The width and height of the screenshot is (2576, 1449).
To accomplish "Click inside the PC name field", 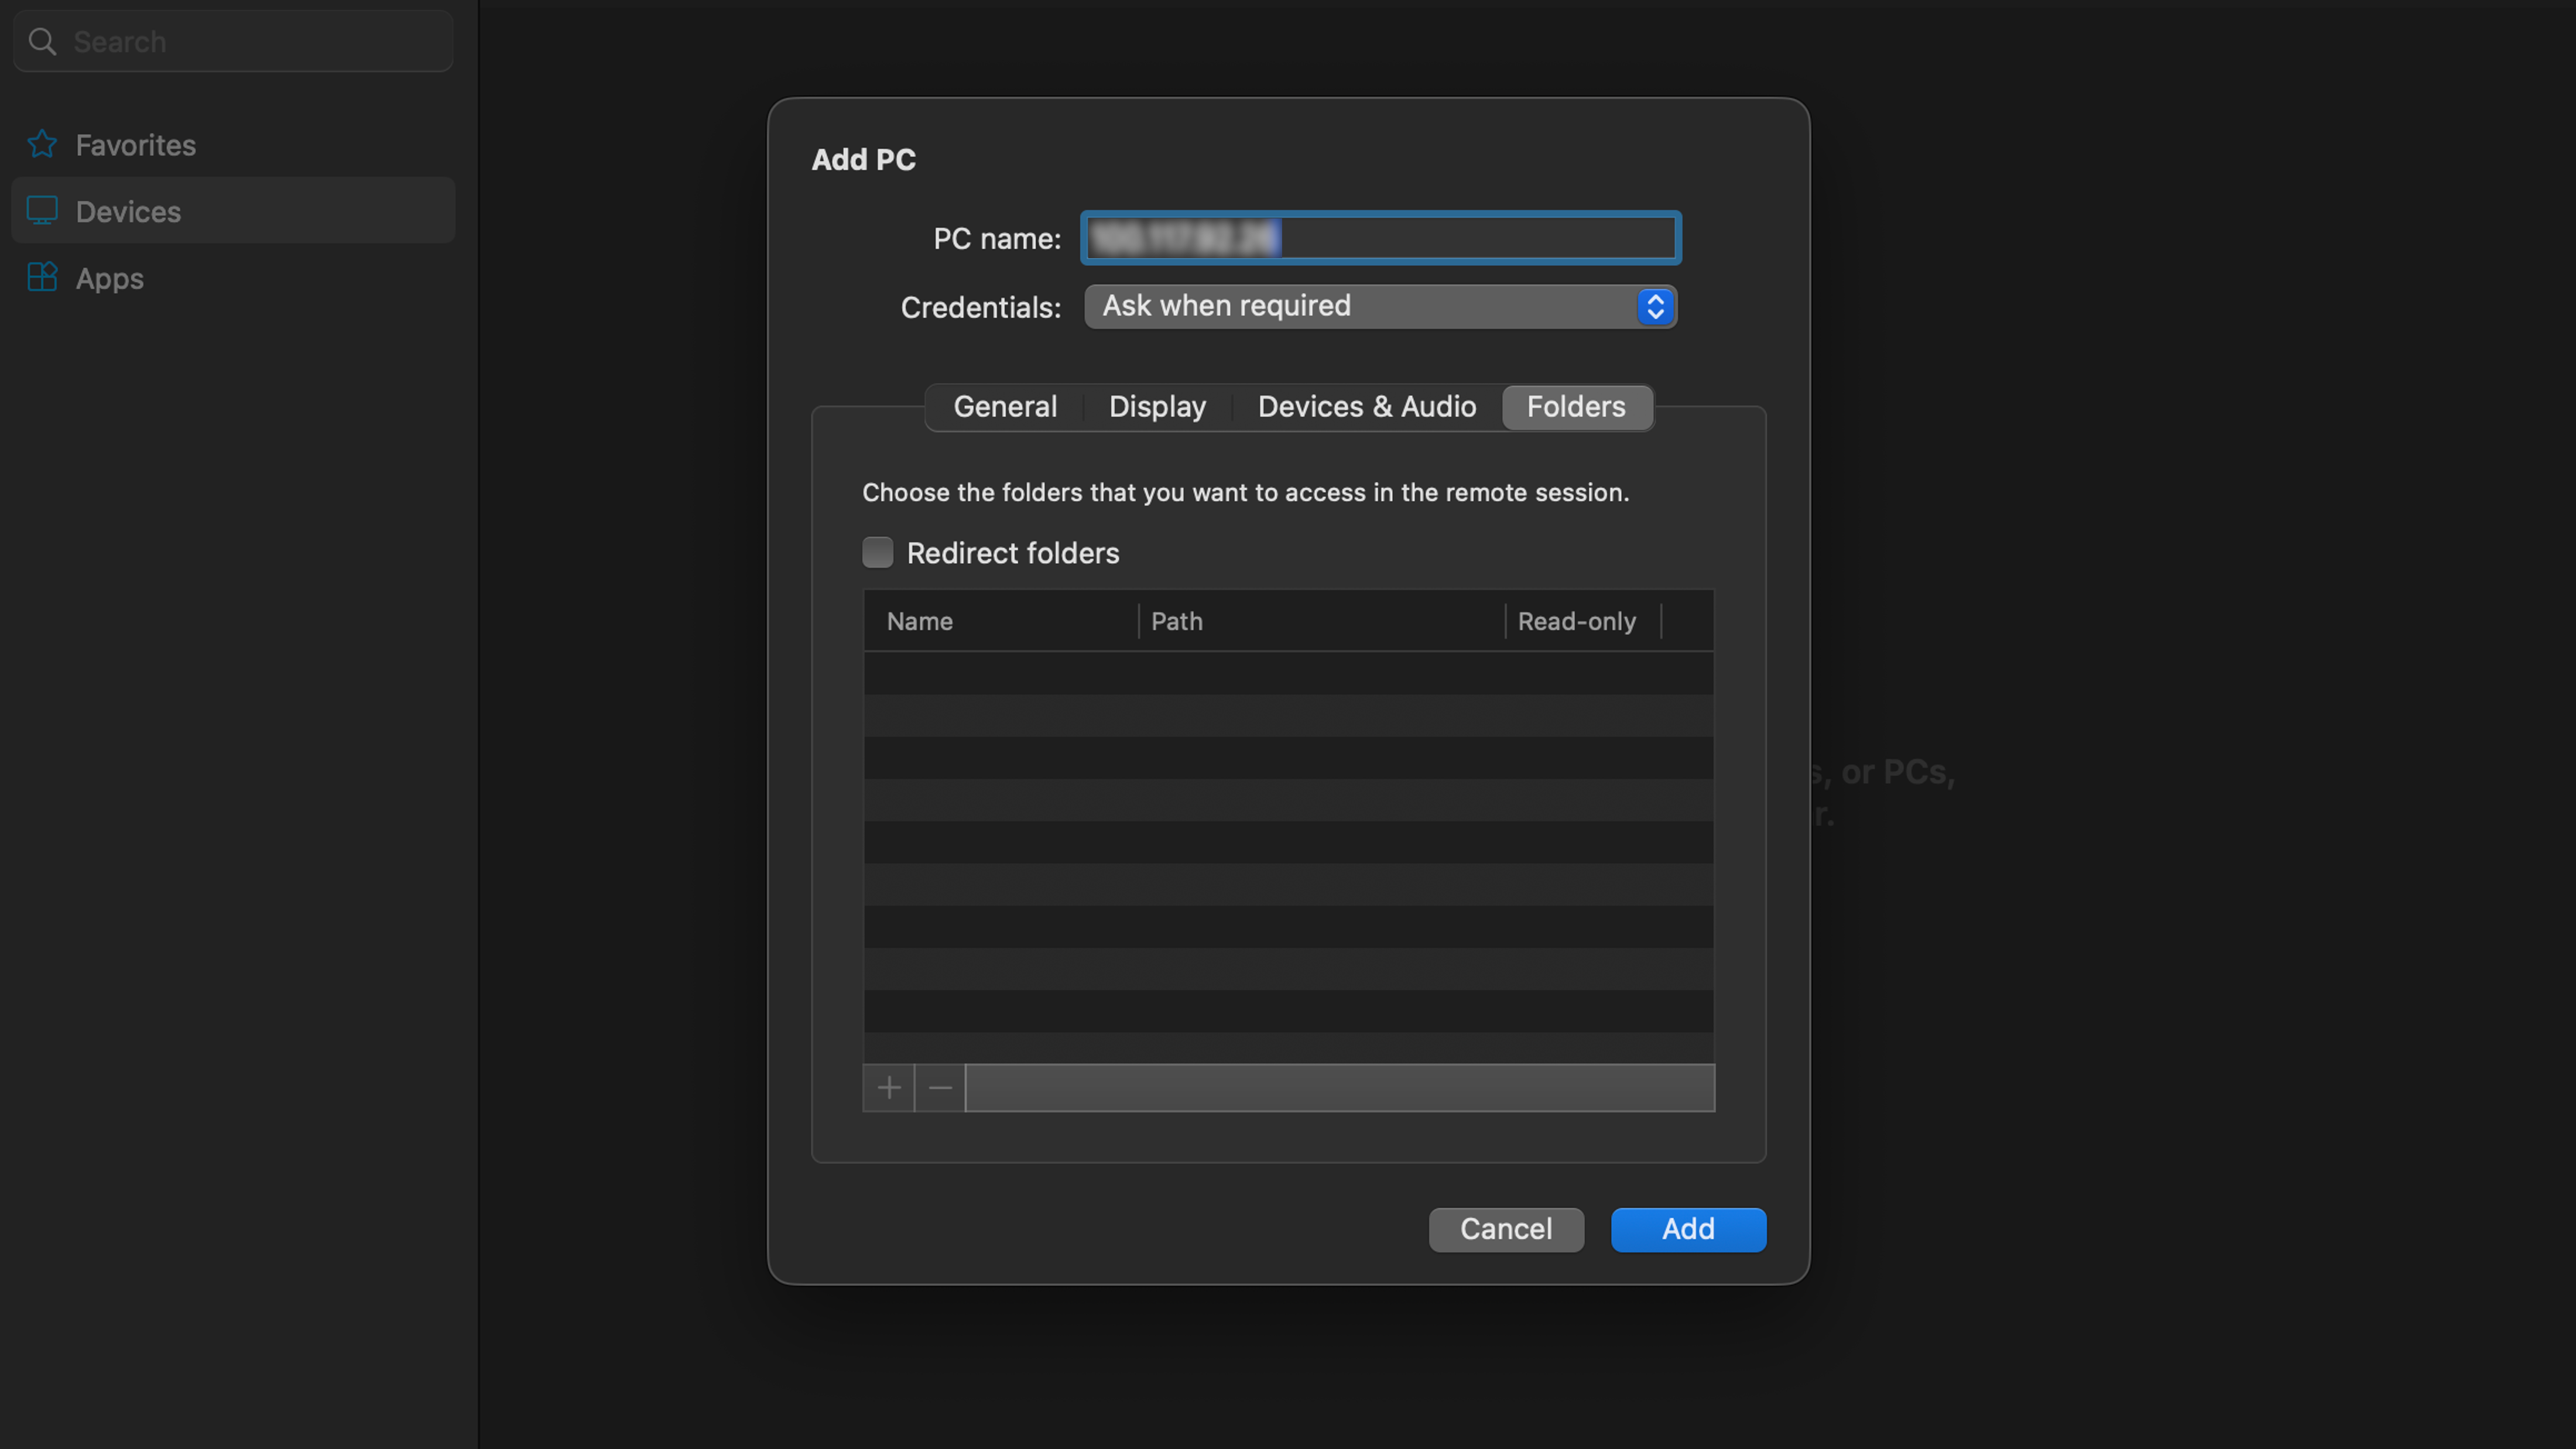I will tap(1380, 238).
